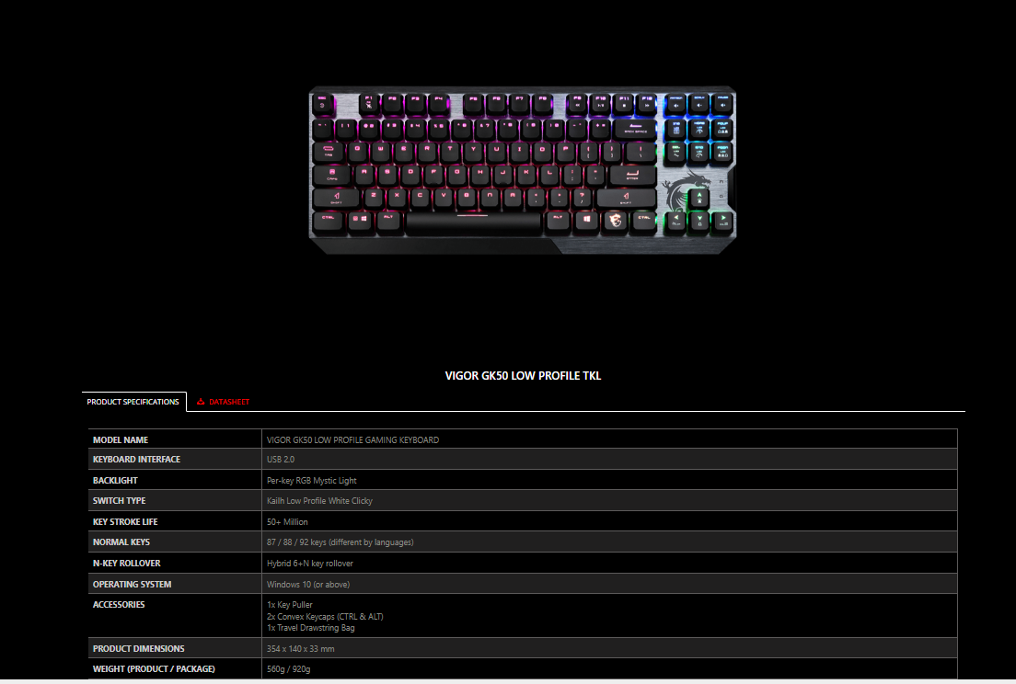The width and height of the screenshot is (1016, 684).
Task: Click the Kailh Low Profile White Clicky value
Action: (319, 501)
